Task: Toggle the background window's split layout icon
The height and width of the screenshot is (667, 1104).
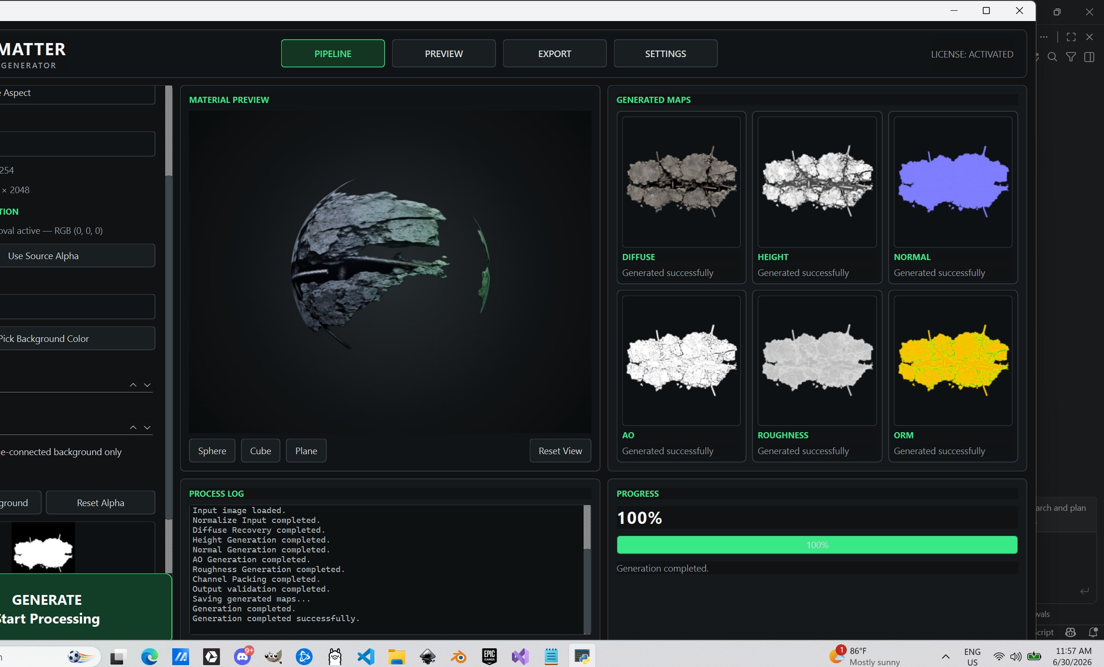Action: coord(1089,57)
